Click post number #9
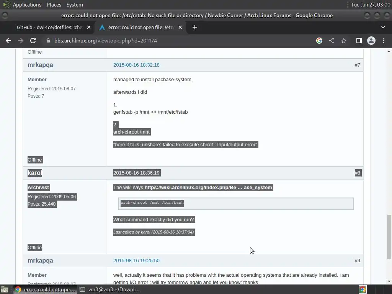 tap(357, 260)
